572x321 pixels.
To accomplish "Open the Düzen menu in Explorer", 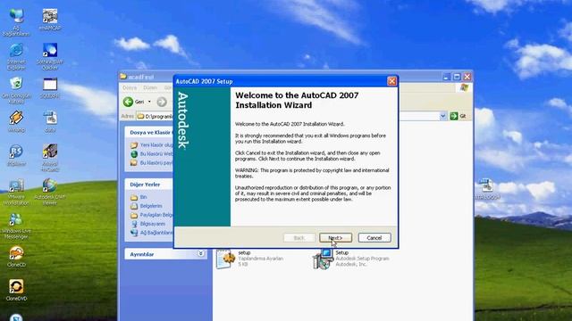I will (x=150, y=87).
